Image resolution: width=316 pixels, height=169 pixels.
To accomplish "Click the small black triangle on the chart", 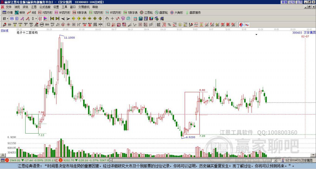I will [256, 35].
